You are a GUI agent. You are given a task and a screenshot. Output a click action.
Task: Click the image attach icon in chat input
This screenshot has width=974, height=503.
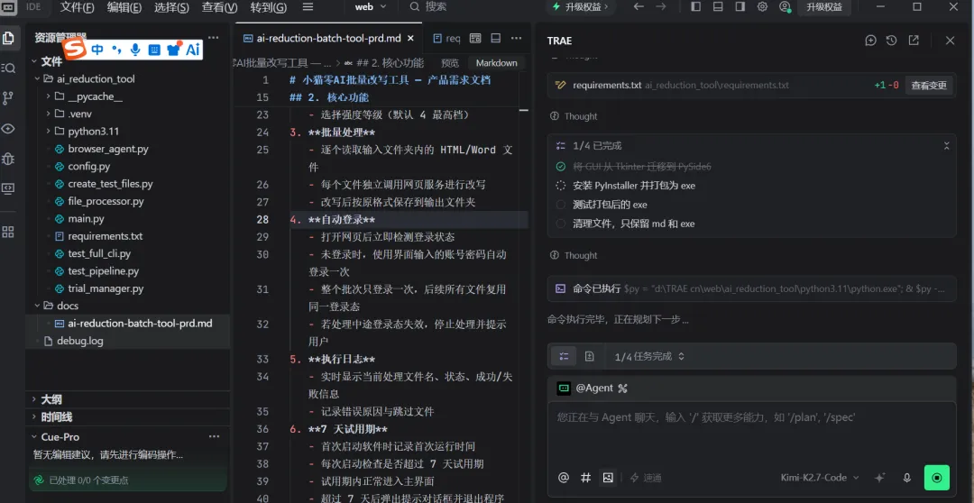click(608, 478)
